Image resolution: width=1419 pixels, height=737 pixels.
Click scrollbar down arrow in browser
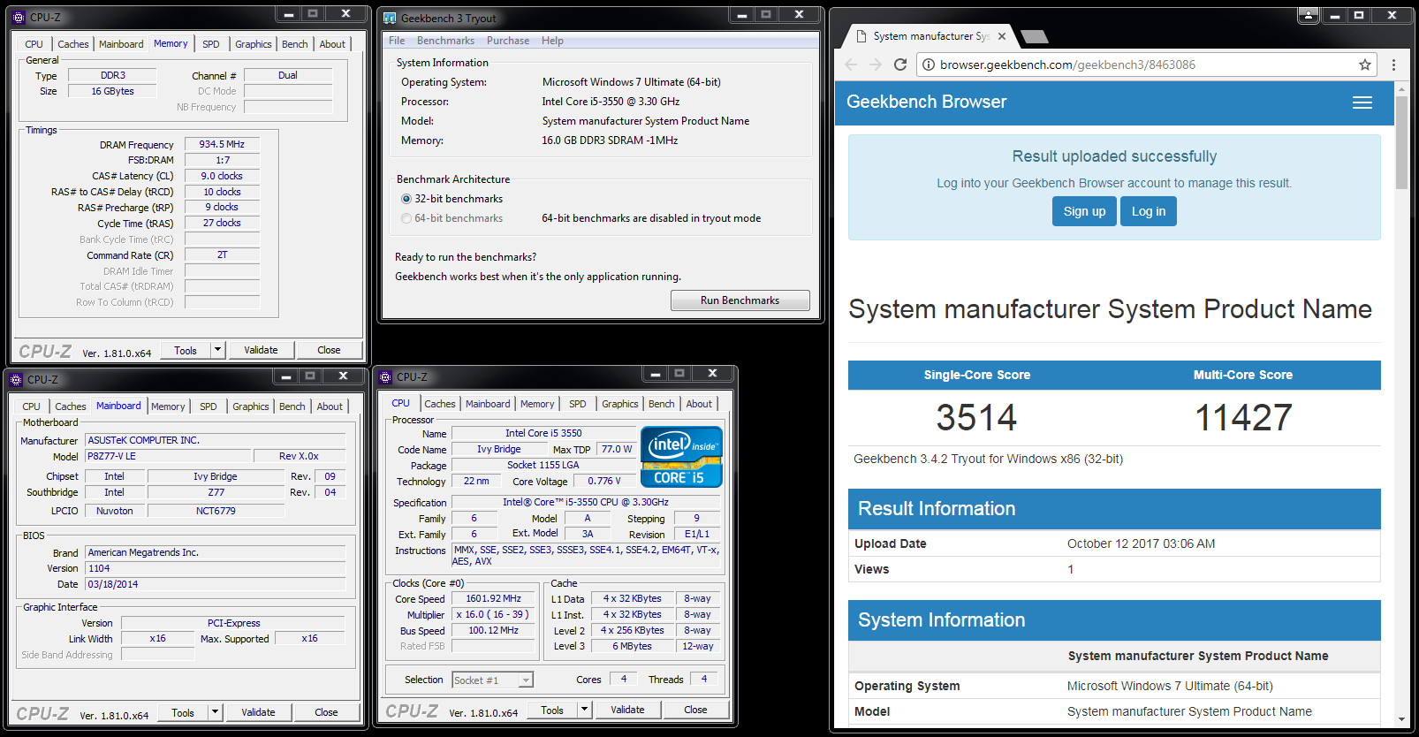[1401, 720]
